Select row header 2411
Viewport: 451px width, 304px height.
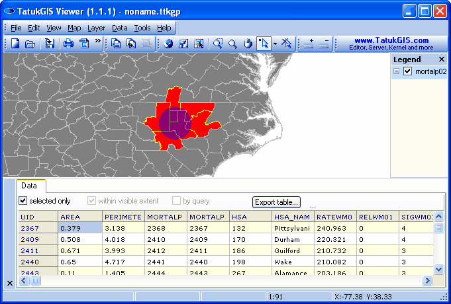pyautogui.click(x=38, y=250)
